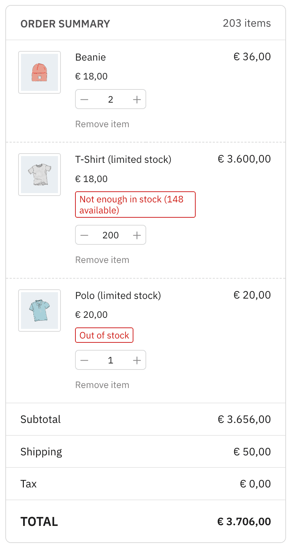
Task: Click the TOTAL amount € 3.706,00
Action: click(x=244, y=521)
